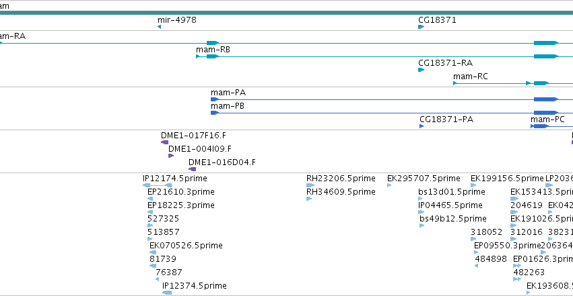Click the RH23206.5prime EST arrow glyph

coord(310,185)
